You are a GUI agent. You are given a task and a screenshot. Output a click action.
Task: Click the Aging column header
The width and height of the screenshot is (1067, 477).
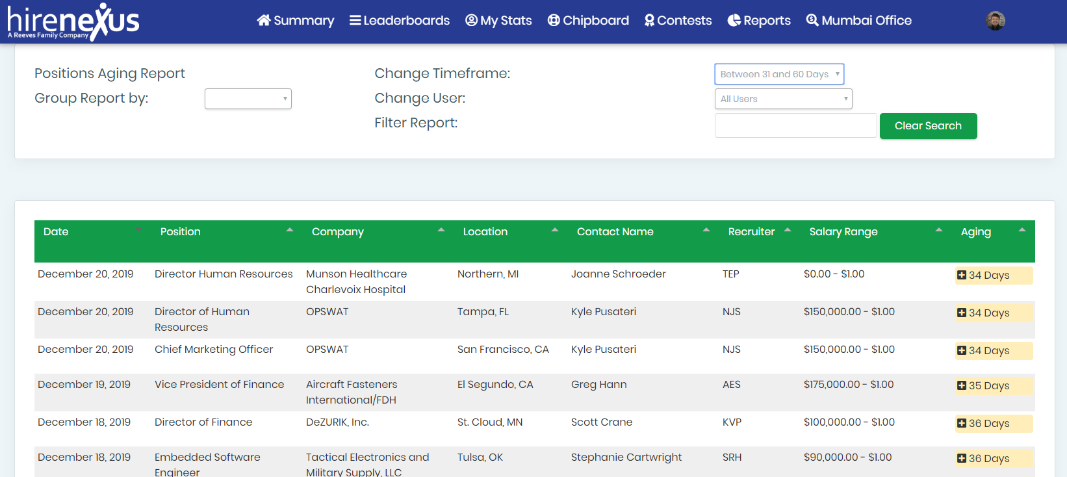tap(994, 241)
